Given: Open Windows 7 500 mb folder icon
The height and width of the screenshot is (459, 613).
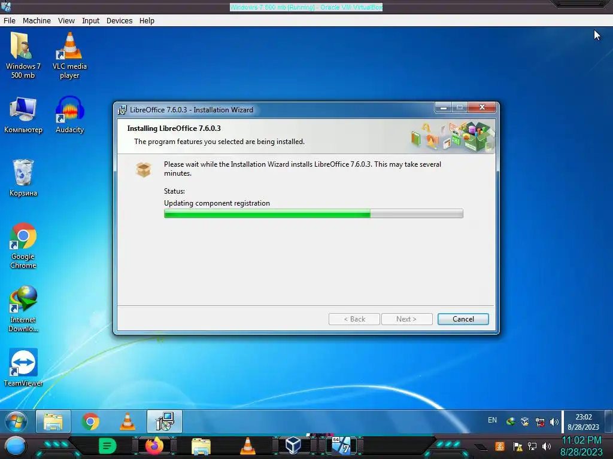Looking at the screenshot, I should pos(23,56).
